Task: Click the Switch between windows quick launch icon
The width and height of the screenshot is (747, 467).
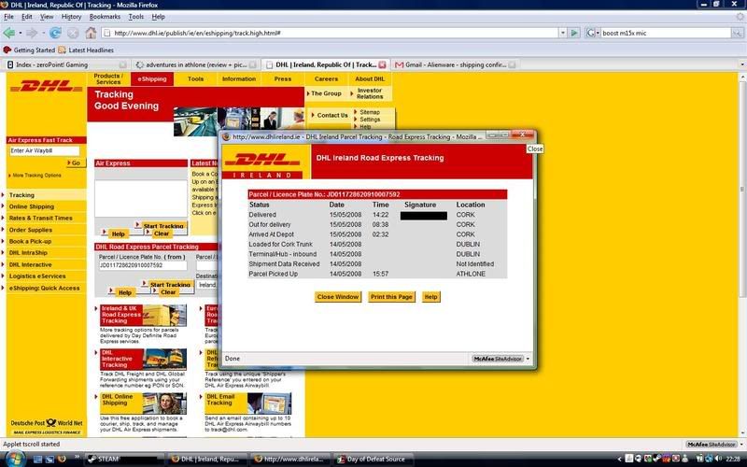Action: tap(49, 459)
